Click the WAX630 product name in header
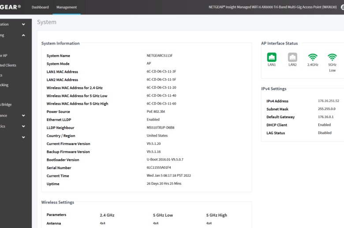The width and height of the screenshot is (344, 228). tap(273, 7)
